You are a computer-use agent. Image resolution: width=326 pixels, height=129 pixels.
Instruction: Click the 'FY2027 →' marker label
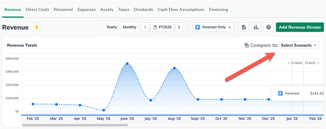click(x=312, y=63)
